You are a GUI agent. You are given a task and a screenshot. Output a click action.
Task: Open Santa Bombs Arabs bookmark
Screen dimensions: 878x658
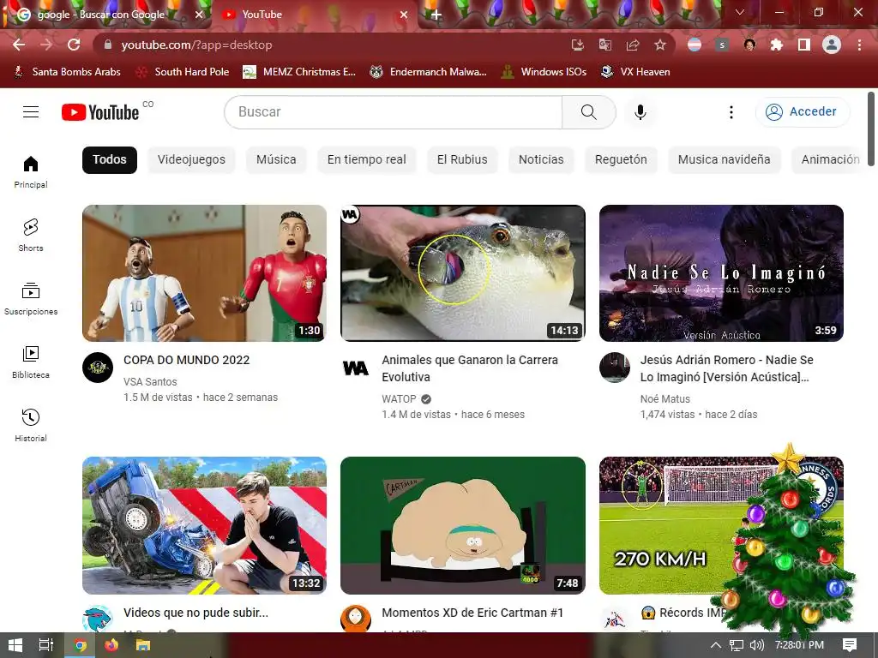pos(67,72)
